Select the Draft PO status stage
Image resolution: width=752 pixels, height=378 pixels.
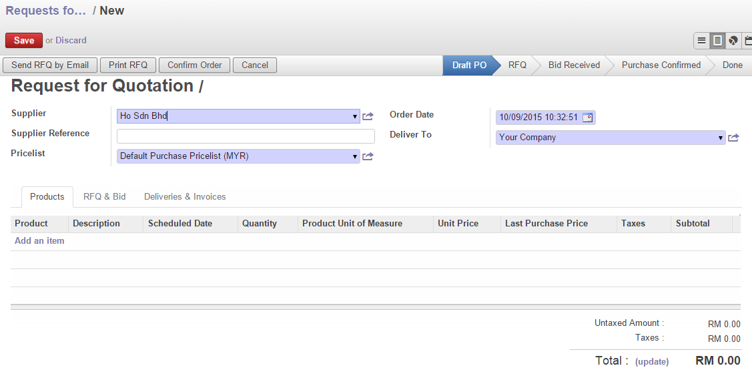[469, 65]
